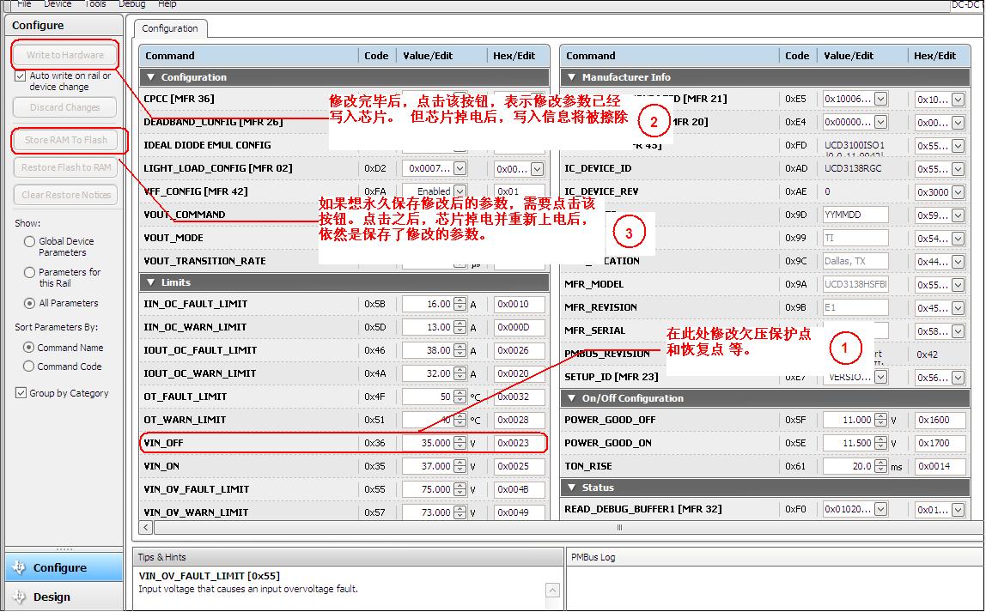Screen dimensions: 986x612
Task: Click TON_RISE hex field 0x0014
Action: tap(940, 466)
